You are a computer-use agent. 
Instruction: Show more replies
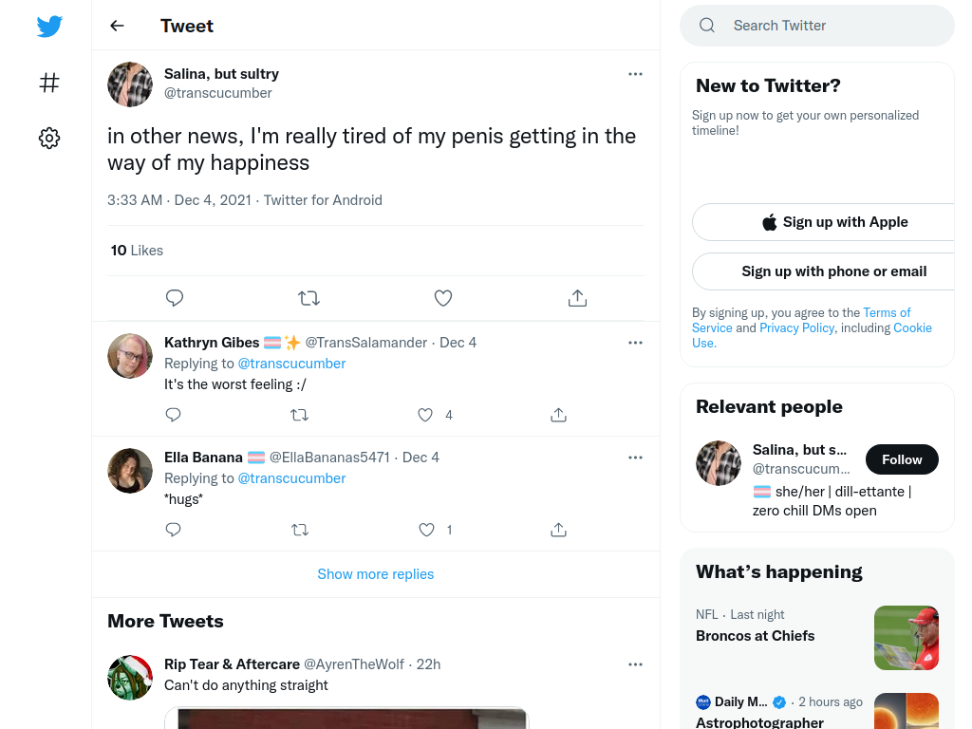click(x=376, y=574)
